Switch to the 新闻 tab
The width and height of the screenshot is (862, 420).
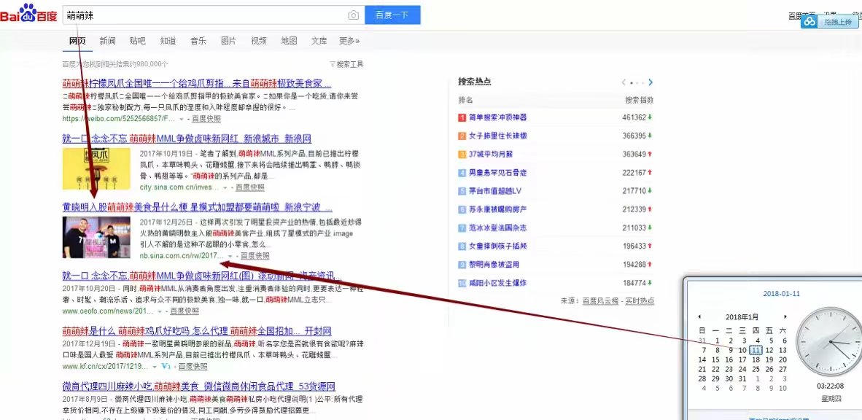coord(108,41)
